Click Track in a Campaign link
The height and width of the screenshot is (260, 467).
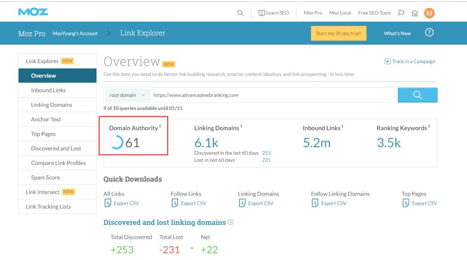click(410, 61)
